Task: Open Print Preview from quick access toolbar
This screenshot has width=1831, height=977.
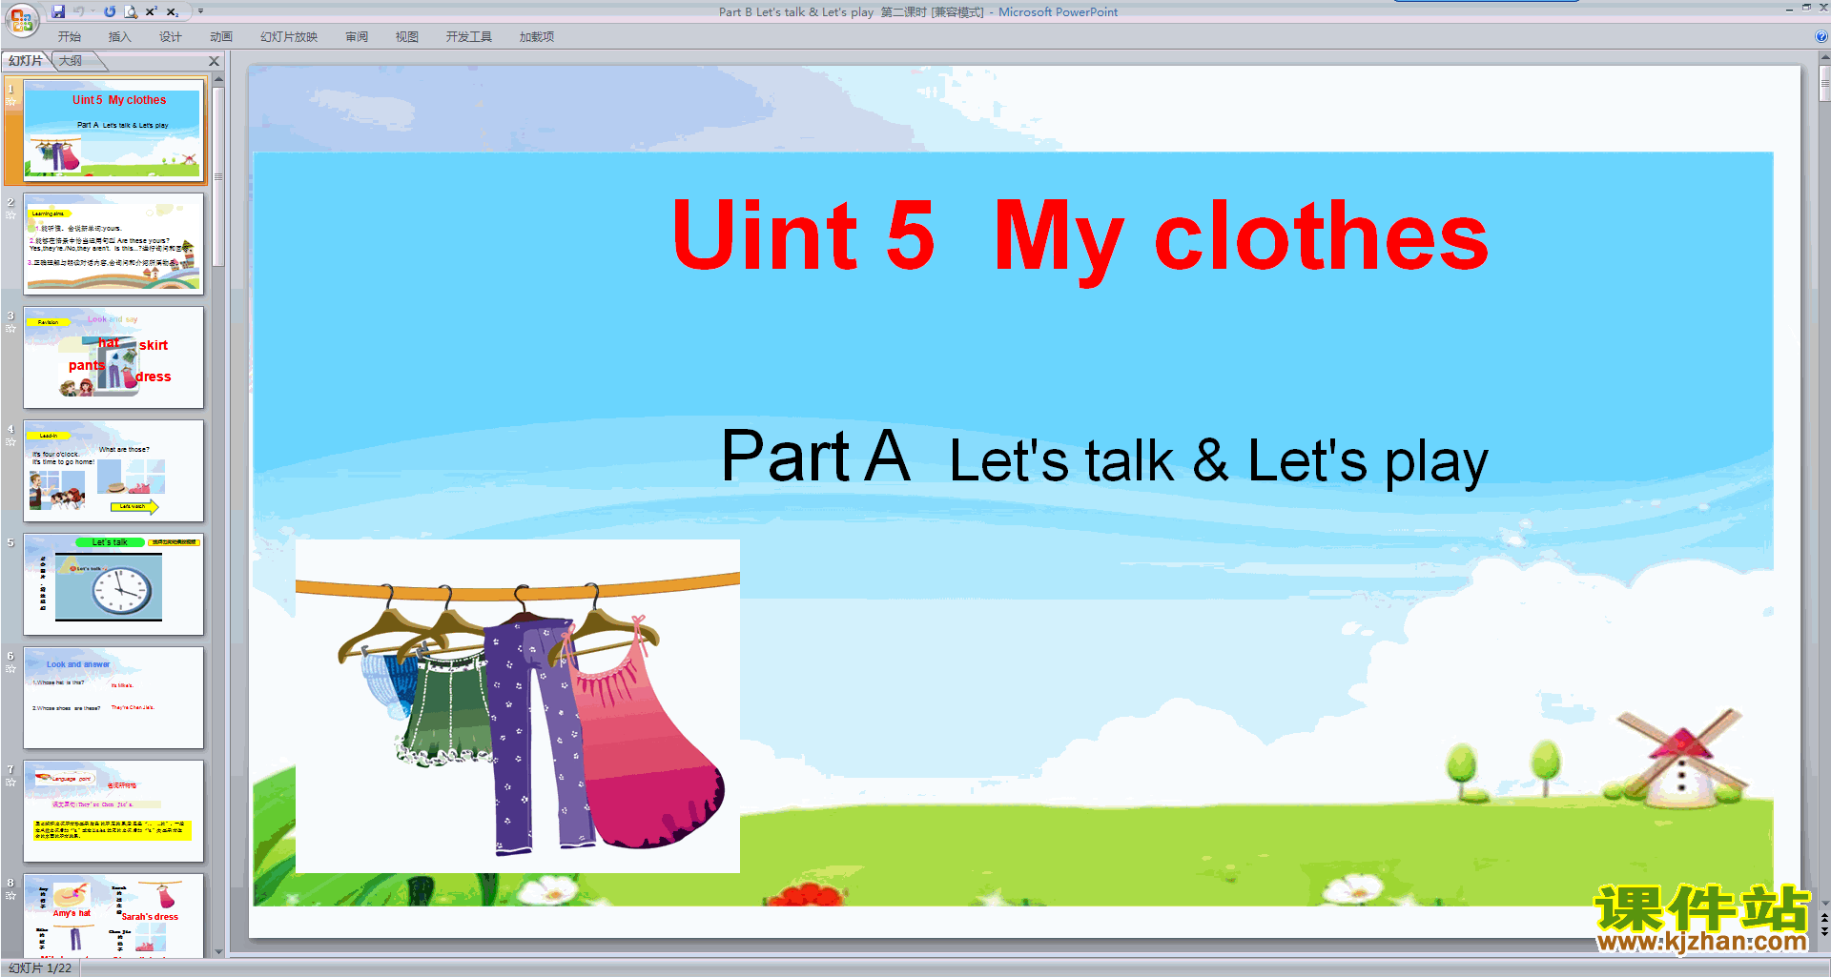Action: point(131,11)
